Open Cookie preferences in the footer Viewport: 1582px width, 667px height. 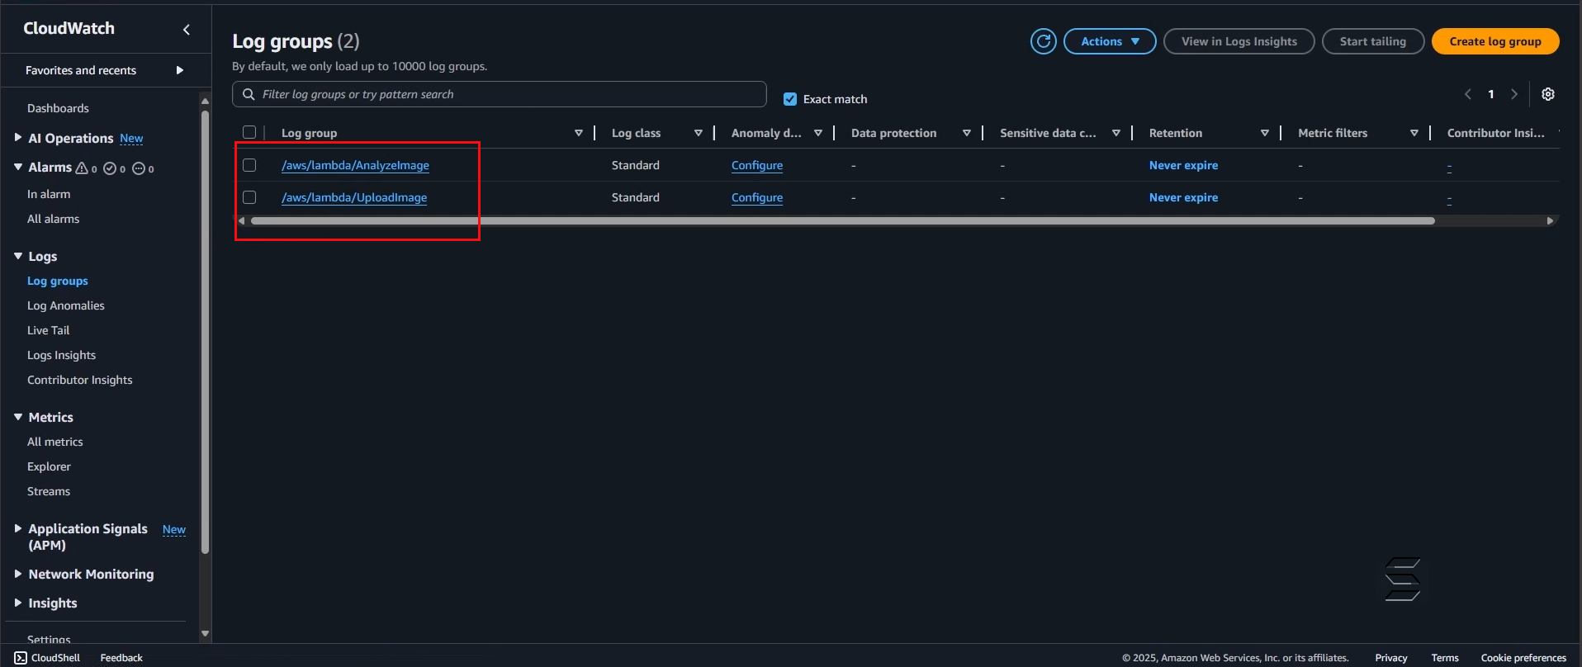click(x=1523, y=658)
